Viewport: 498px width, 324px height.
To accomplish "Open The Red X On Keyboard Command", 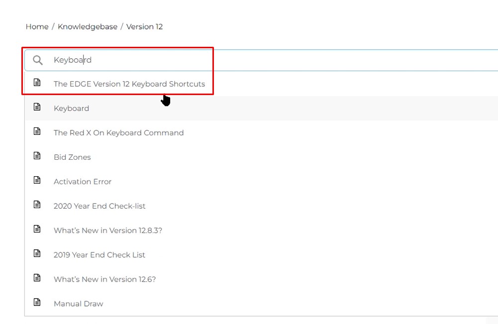I will pyautogui.click(x=118, y=133).
